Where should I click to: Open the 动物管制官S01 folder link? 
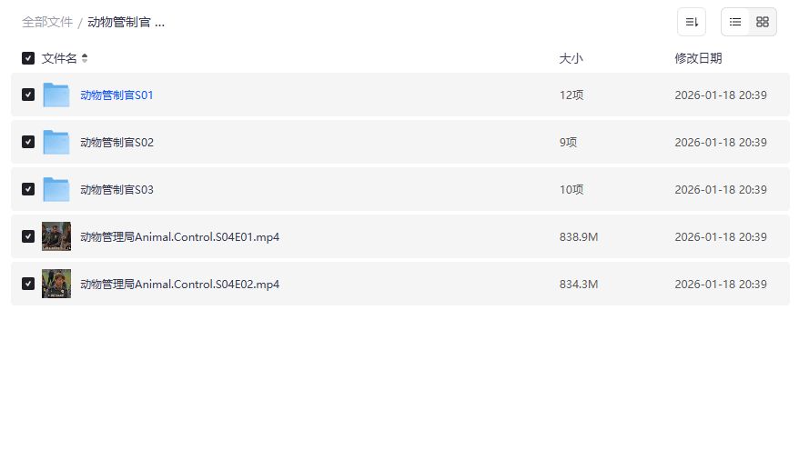[116, 95]
